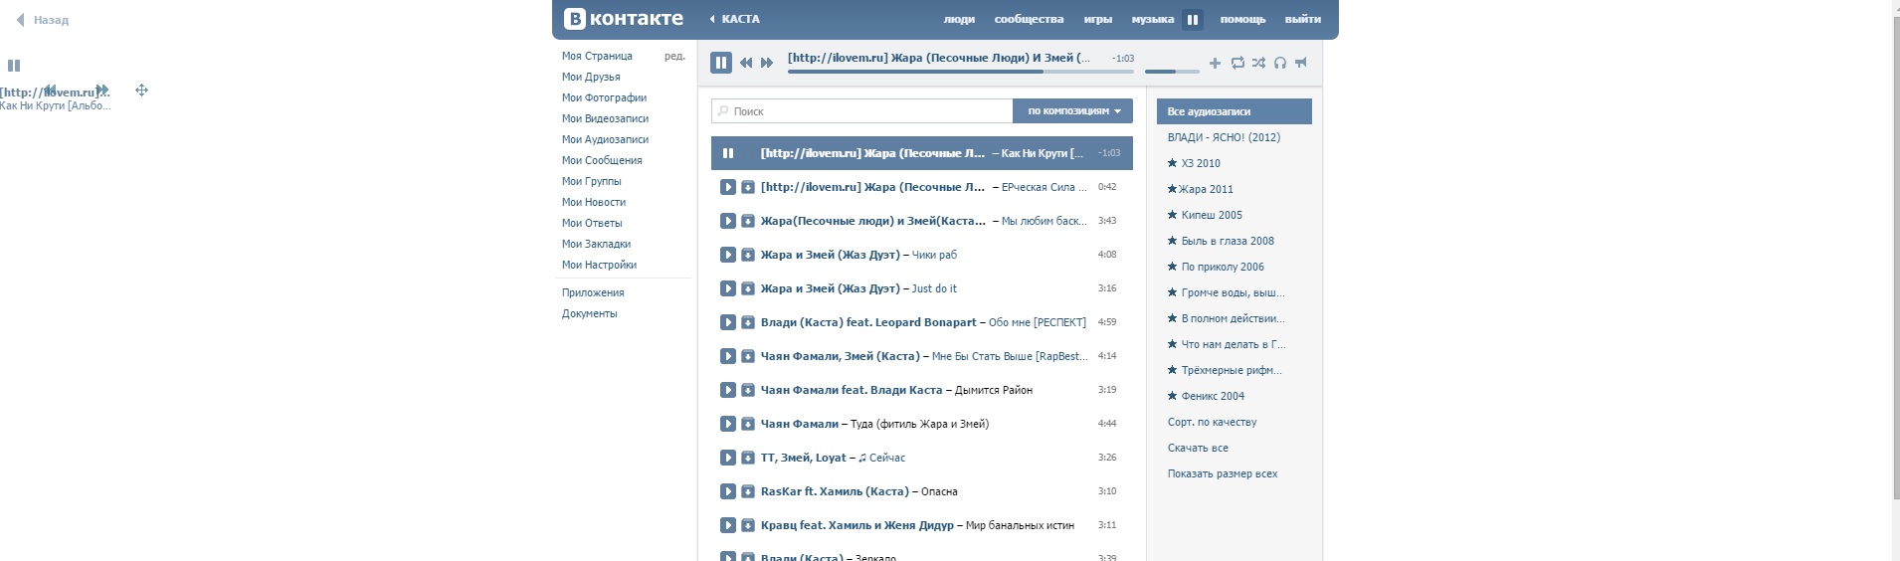Open album Жара 2011
Image resolution: width=1900 pixels, height=561 pixels.
click(x=1201, y=189)
